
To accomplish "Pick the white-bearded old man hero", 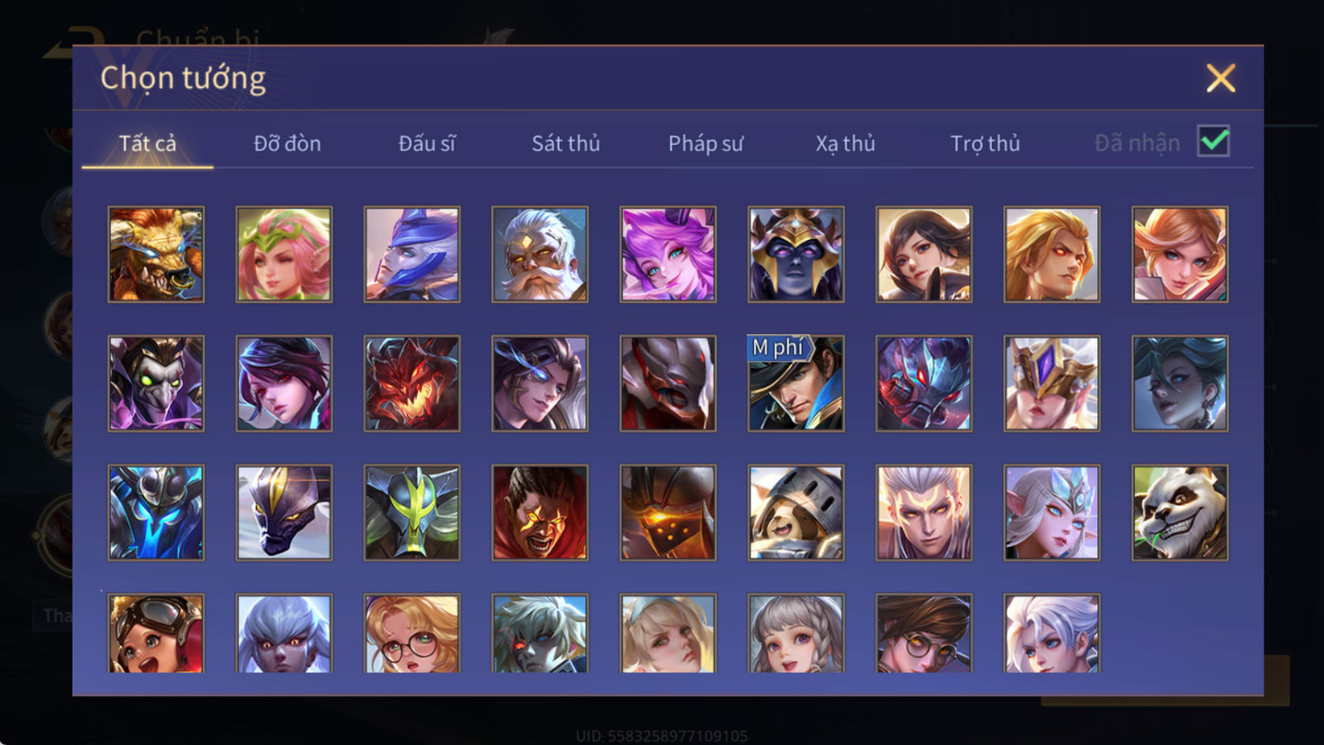I will click(540, 254).
